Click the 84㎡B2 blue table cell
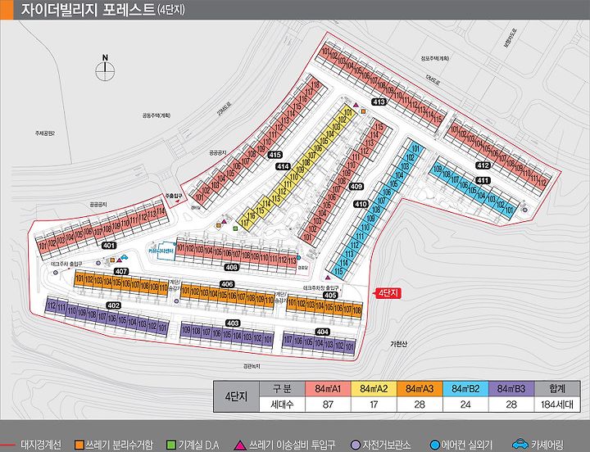This screenshot has width=590, height=452. [x=465, y=389]
